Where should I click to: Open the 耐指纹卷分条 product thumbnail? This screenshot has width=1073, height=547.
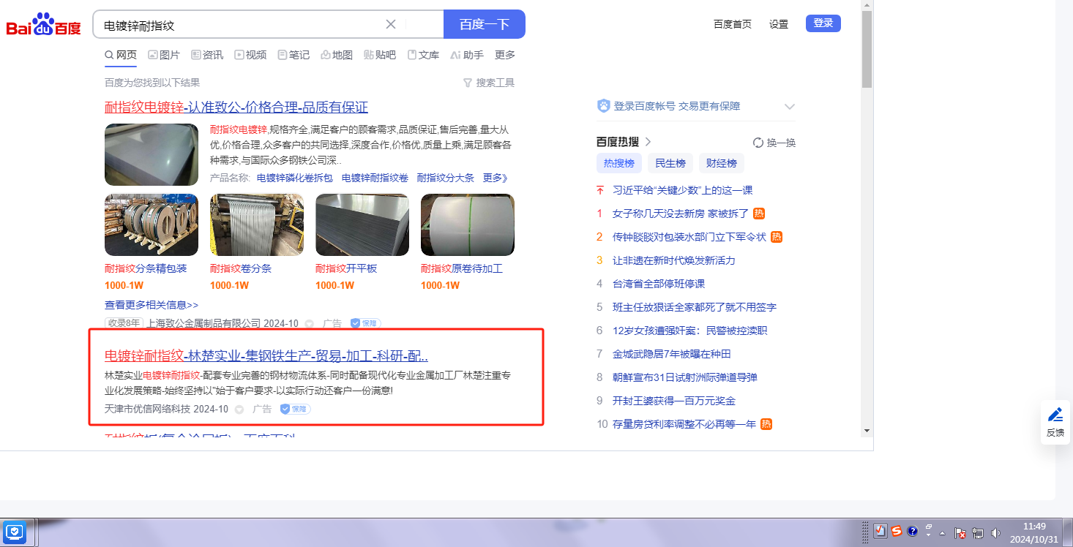(x=257, y=225)
